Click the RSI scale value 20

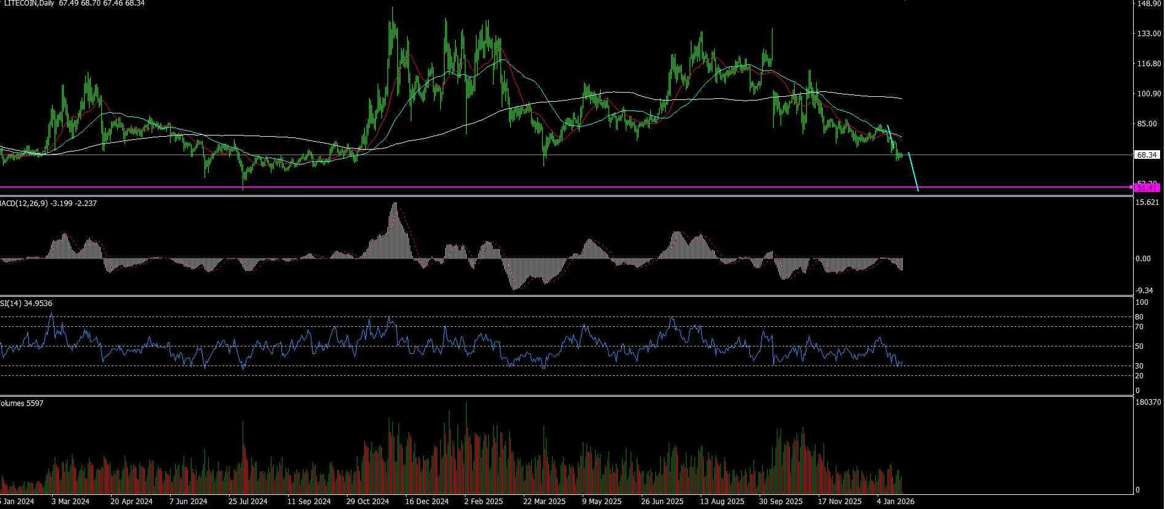tap(1139, 376)
